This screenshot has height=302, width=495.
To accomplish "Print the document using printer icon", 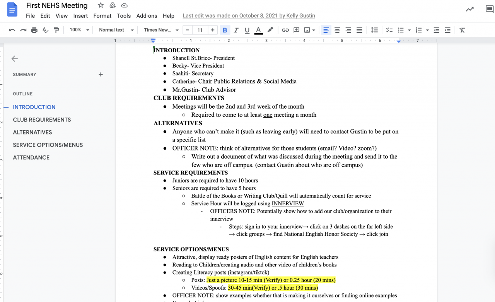I will point(34,30).
